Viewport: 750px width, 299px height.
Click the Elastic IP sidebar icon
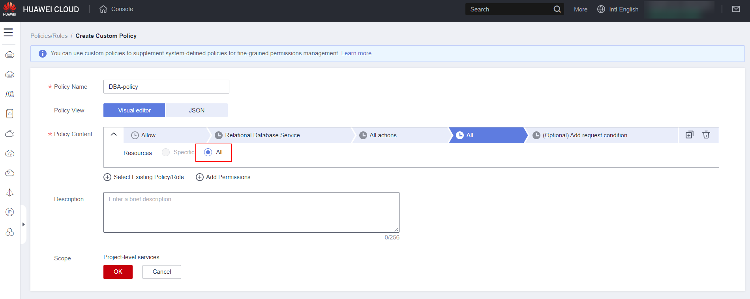click(10, 212)
